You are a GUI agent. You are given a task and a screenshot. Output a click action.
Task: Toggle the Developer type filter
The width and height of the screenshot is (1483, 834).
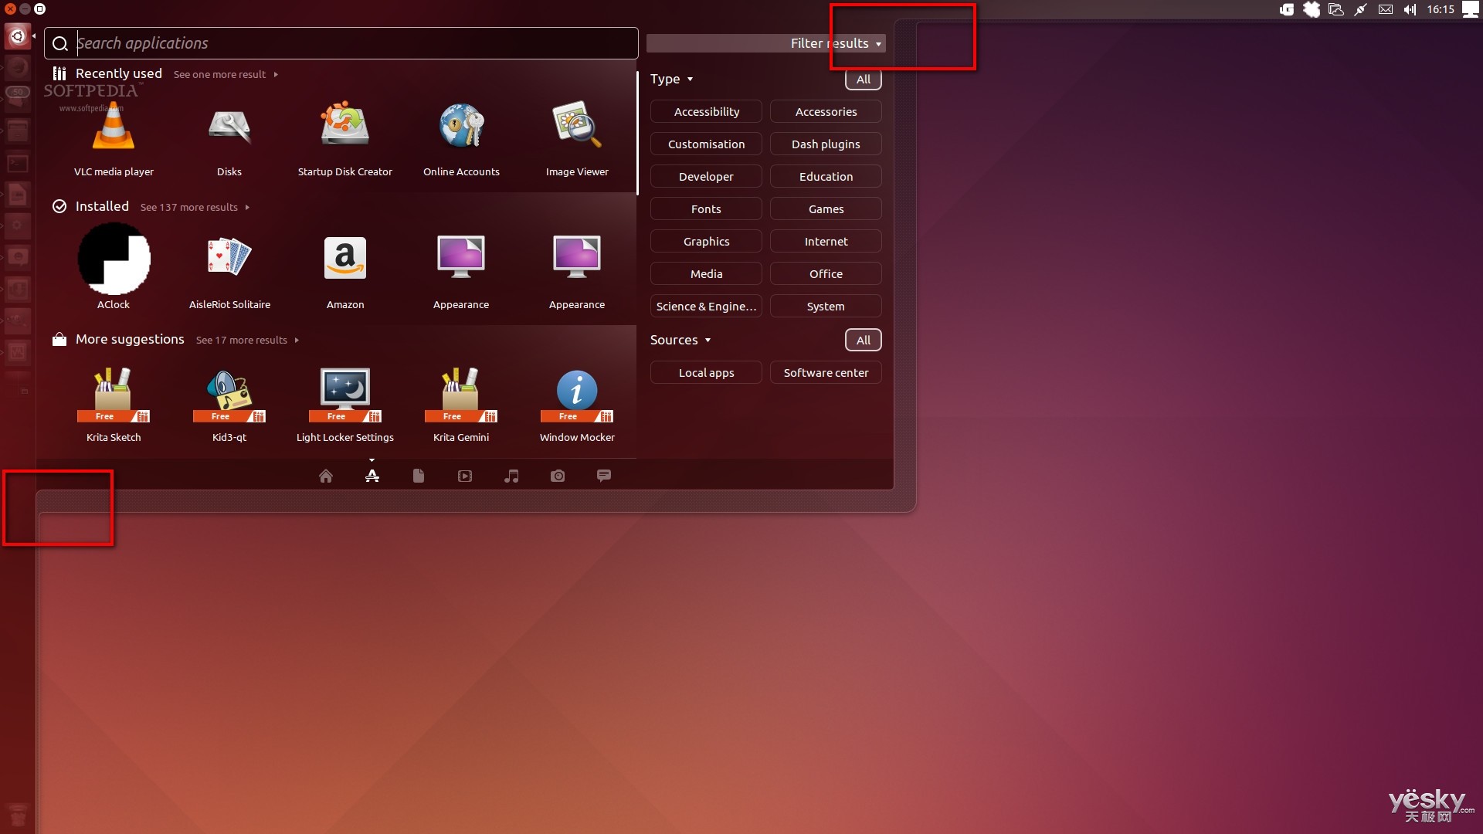[x=706, y=177]
